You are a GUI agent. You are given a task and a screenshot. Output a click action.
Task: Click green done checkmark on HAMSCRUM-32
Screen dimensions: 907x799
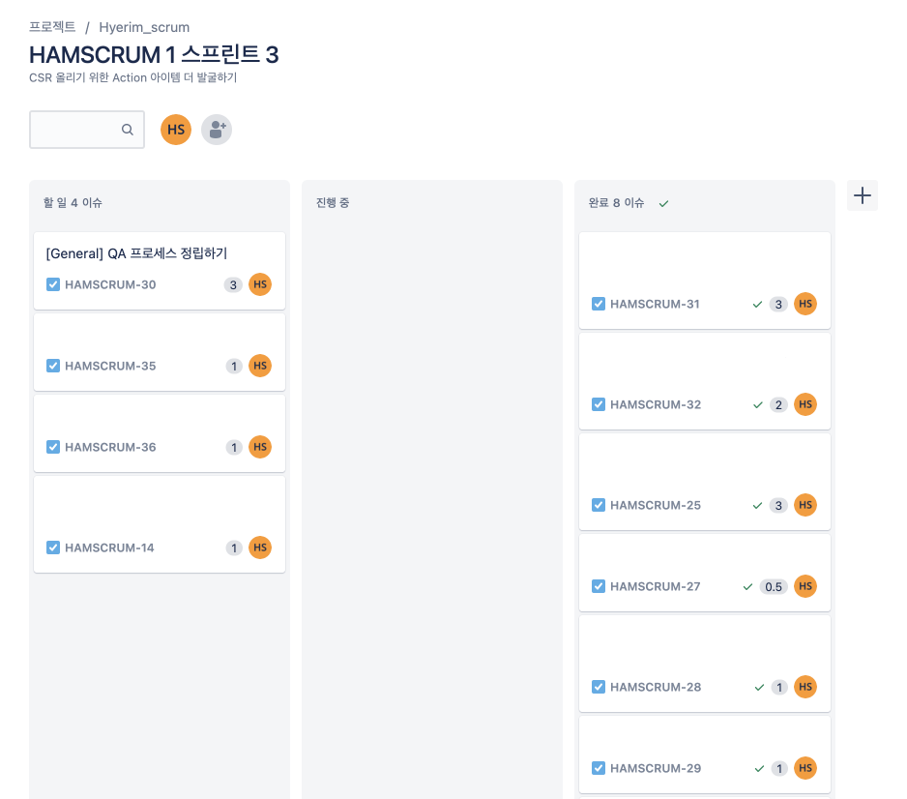tap(758, 405)
